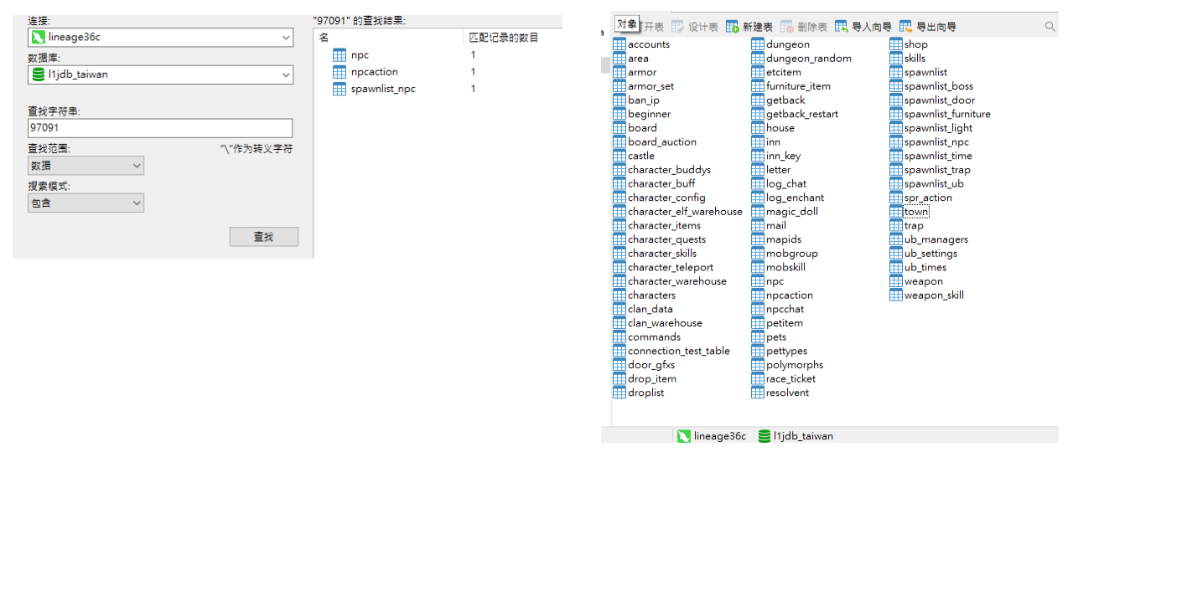The image size is (1187, 596).
Task: Switch to the 对象 tab
Action: 627,25
